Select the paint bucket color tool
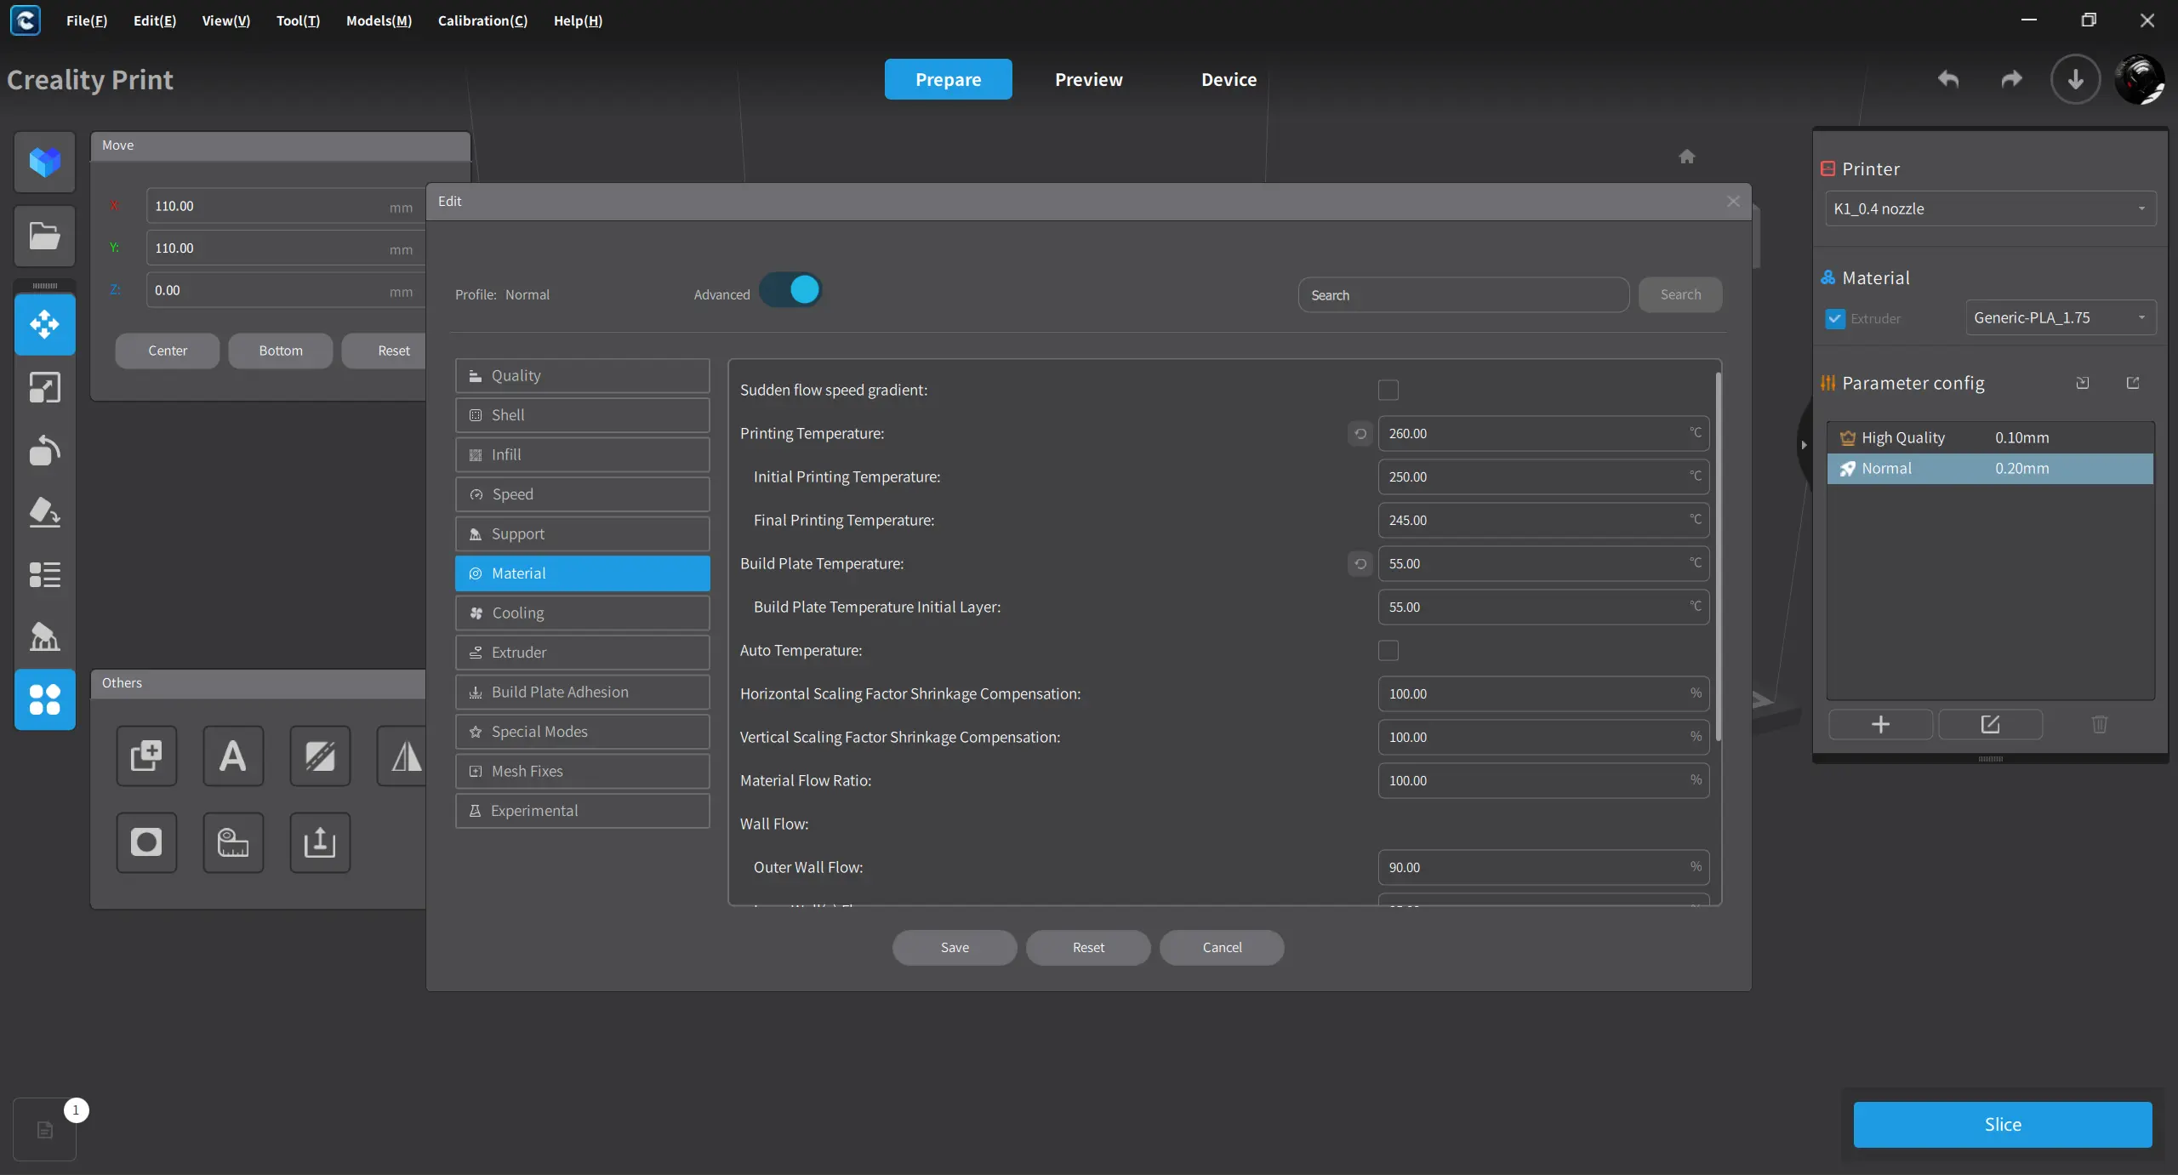Screen dimensions: 2178x1175 point(45,512)
